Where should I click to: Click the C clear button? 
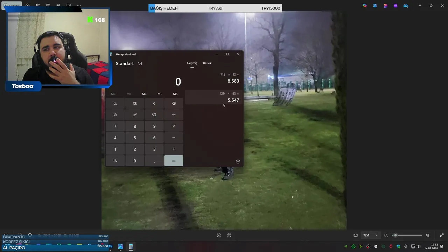(x=154, y=103)
